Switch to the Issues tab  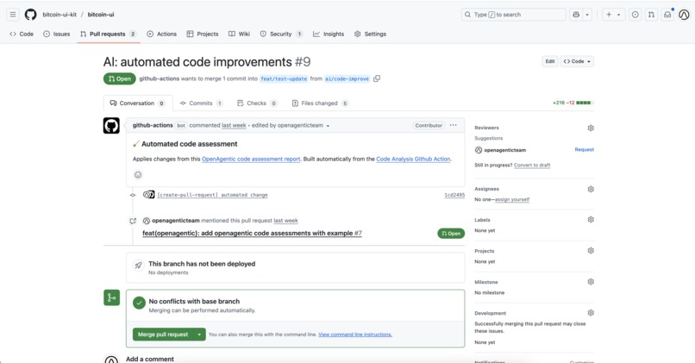[57, 34]
